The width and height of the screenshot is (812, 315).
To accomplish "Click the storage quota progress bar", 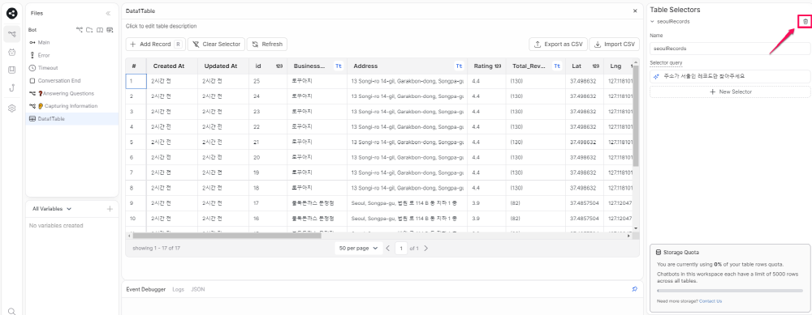I will coord(730,291).
